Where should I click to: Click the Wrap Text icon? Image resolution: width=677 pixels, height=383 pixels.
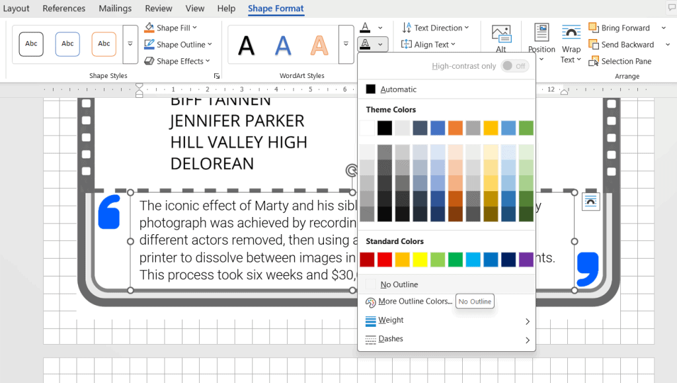[571, 33]
